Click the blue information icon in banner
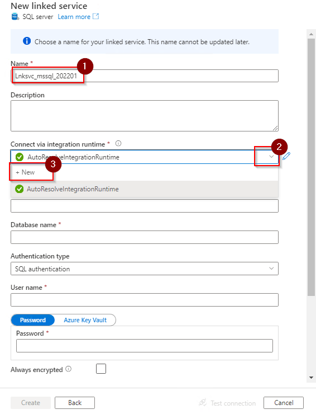316x414 pixels. point(27,41)
